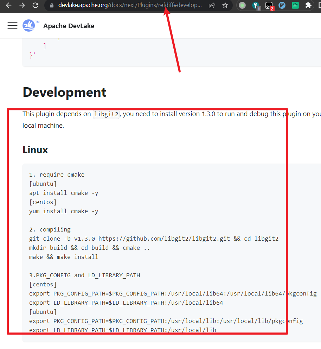
Task: Go back to the previous page
Action: point(9,5)
